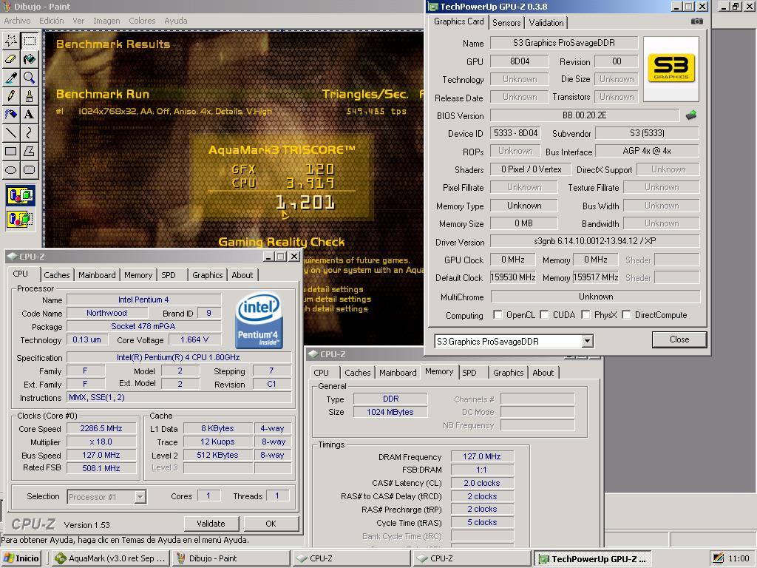
Task: Click the Intel Pentium 4 logo in CPU-Z
Action: tap(259, 321)
